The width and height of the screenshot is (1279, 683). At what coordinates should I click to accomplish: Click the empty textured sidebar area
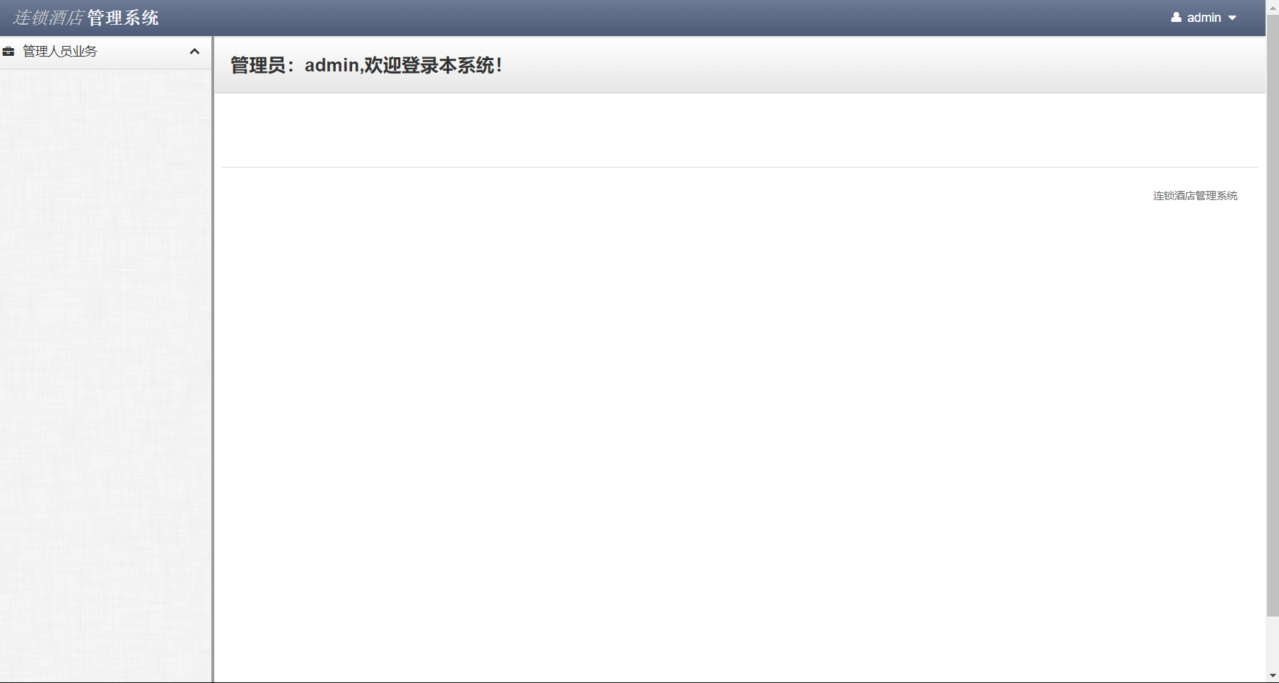[106, 375]
